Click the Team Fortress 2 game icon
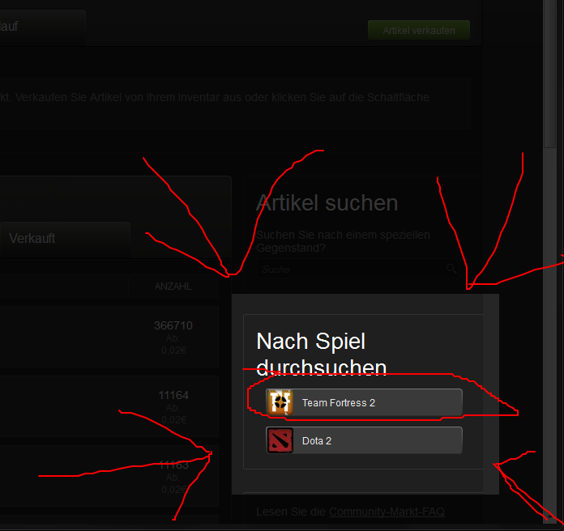The image size is (564, 531). 280,402
